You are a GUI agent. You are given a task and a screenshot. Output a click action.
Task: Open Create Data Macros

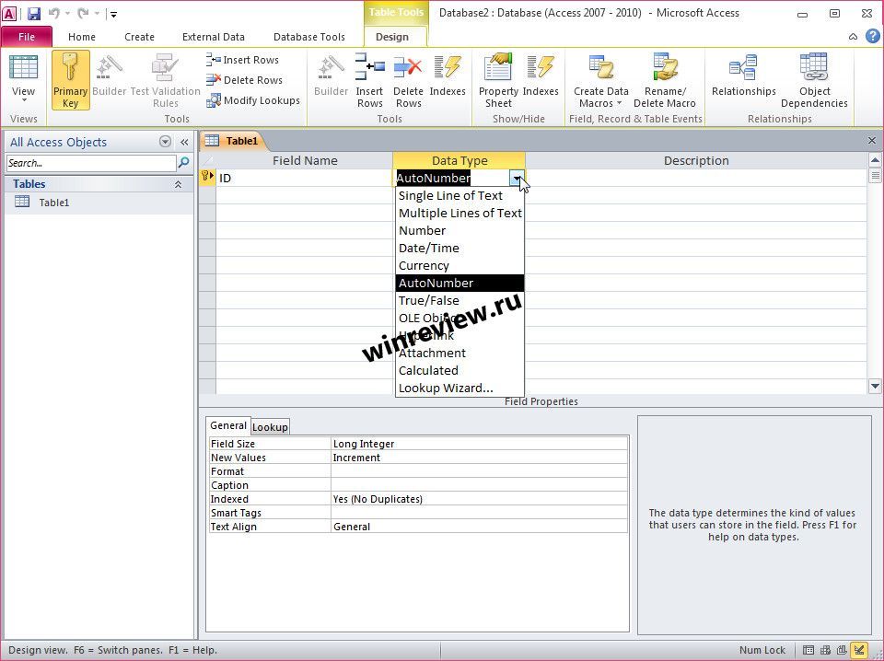pyautogui.click(x=601, y=79)
